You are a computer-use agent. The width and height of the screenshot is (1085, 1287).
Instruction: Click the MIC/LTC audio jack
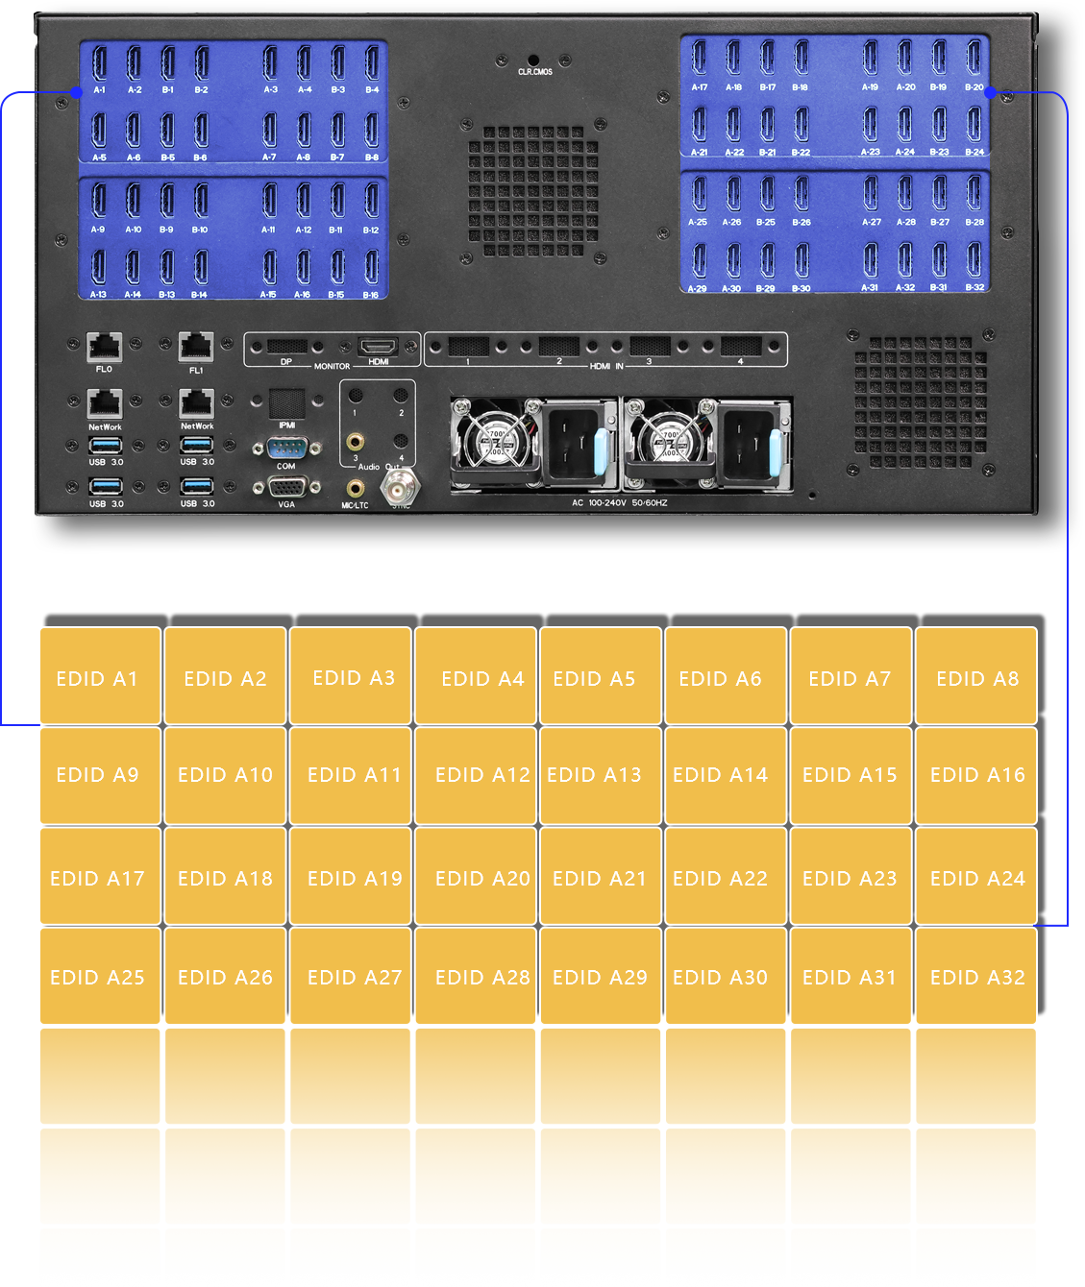(355, 488)
